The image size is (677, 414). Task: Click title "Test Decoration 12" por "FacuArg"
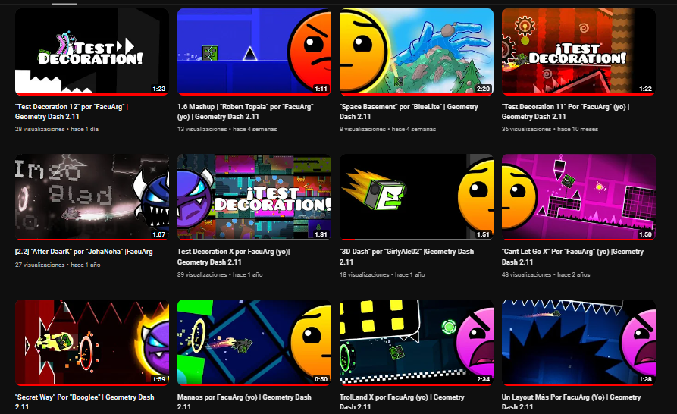[x=72, y=111]
